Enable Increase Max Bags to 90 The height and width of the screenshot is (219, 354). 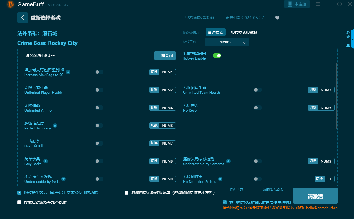(99, 72)
